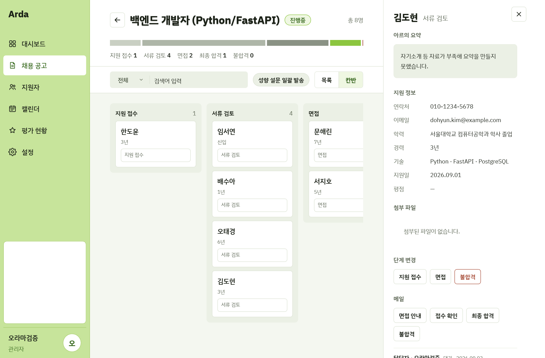Open stage dropdown on 임서연 card
The width and height of the screenshot is (545, 358).
[252, 155]
